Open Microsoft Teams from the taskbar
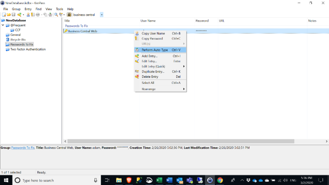Screen dimensions: 329x185 coord(190,180)
